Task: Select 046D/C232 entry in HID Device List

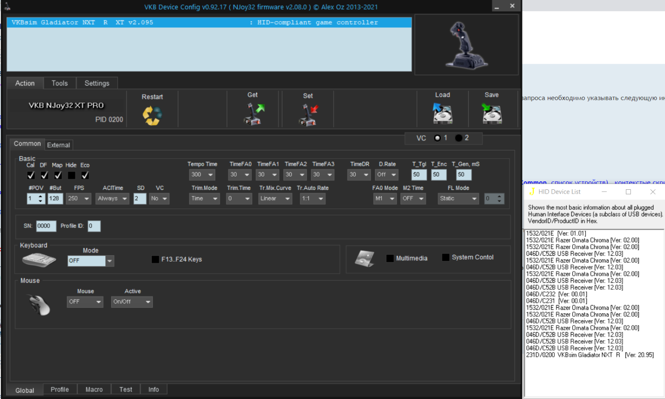Action: [x=557, y=294]
